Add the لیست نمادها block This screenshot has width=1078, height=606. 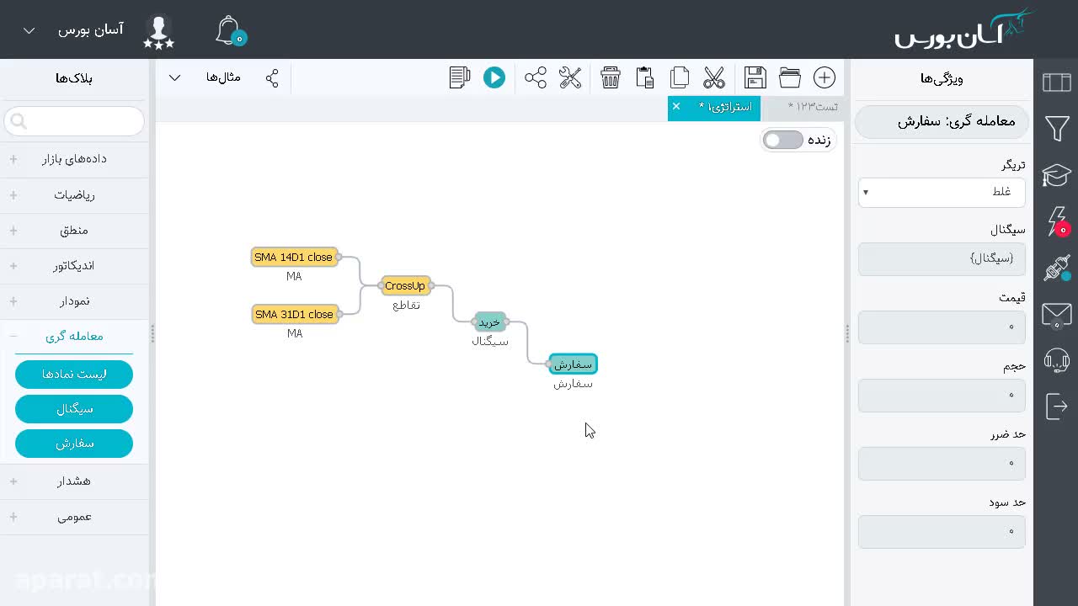[74, 375]
